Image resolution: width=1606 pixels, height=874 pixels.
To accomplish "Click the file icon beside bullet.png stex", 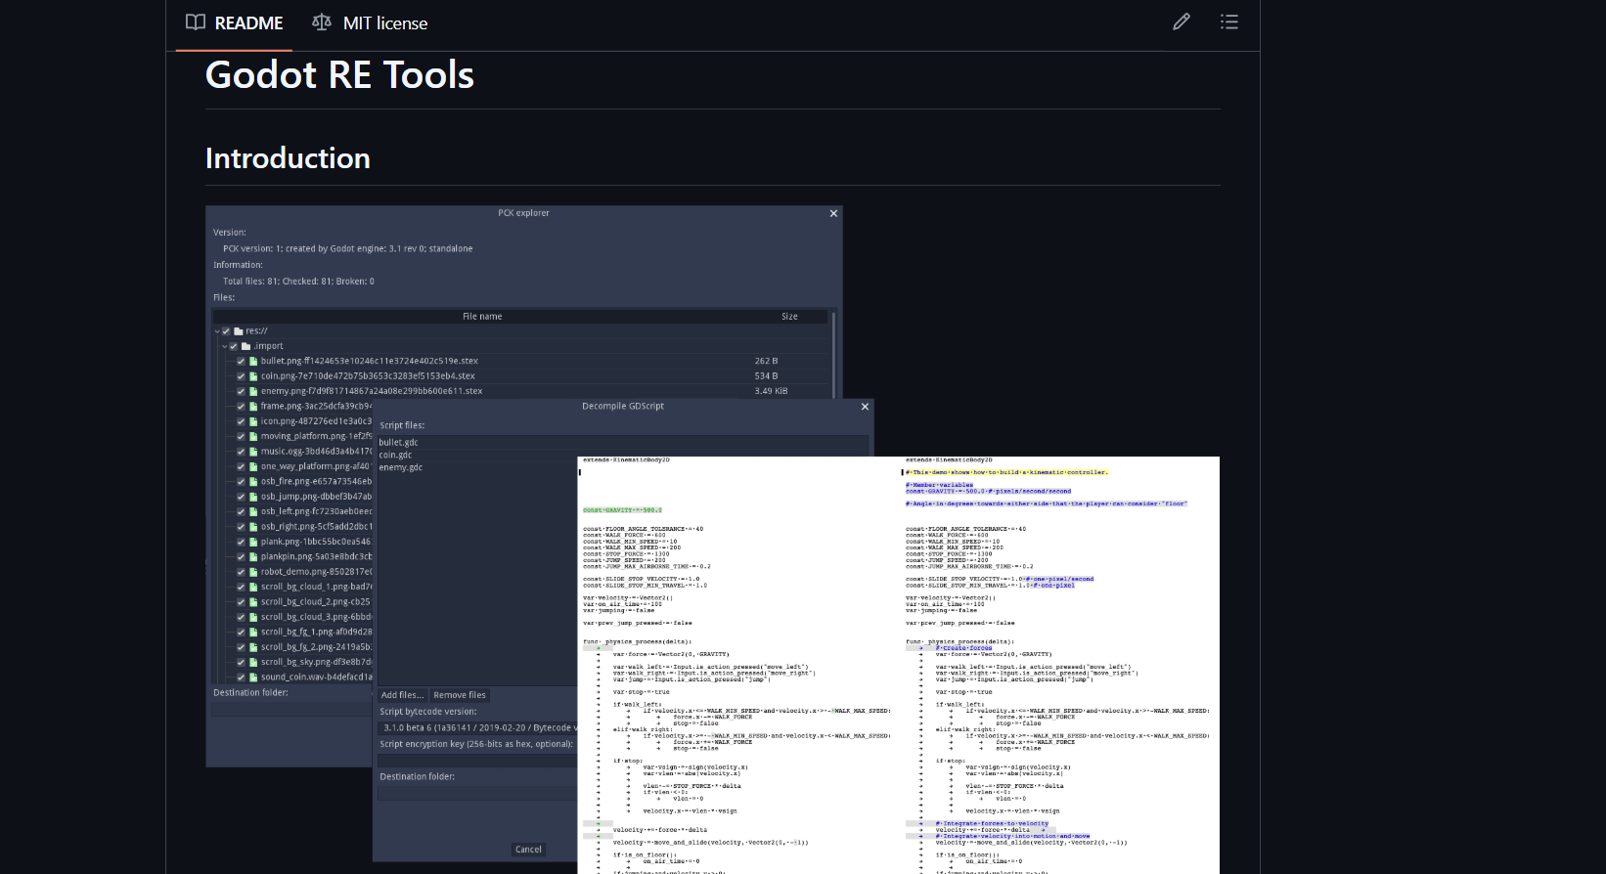I will (253, 362).
